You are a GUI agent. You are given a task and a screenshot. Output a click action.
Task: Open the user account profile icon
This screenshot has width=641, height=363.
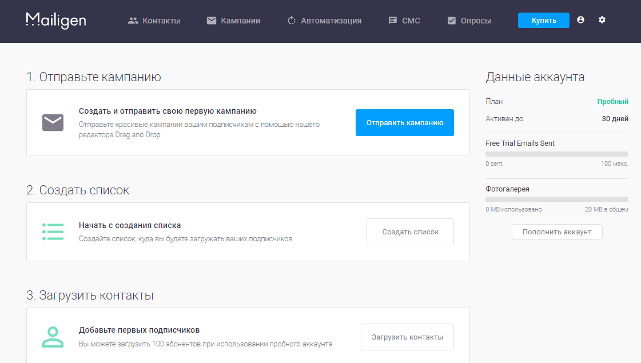(x=580, y=19)
